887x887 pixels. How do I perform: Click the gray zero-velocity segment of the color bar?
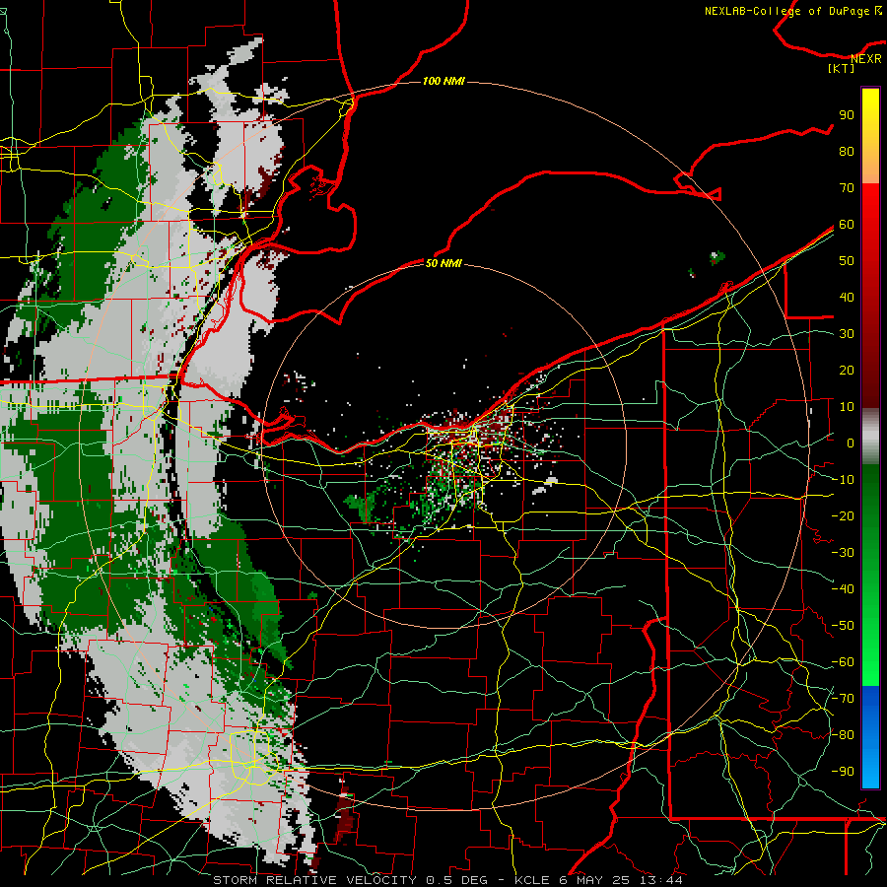(x=870, y=437)
